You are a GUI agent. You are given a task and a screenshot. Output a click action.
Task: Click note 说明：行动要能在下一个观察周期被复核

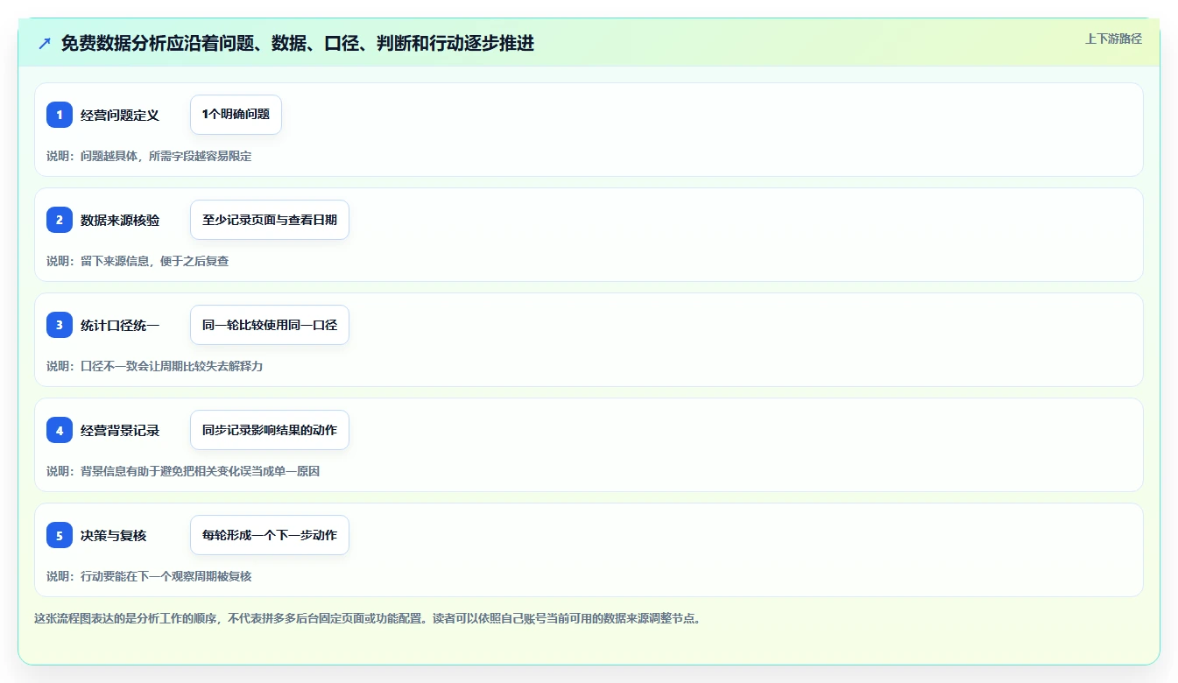[x=149, y=576]
